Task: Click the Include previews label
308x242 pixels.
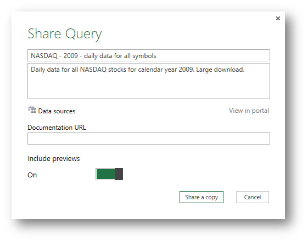Action: click(x=54, y=159)
